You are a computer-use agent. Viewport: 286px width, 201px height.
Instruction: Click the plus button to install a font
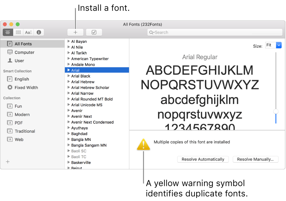tap(75, 32)
